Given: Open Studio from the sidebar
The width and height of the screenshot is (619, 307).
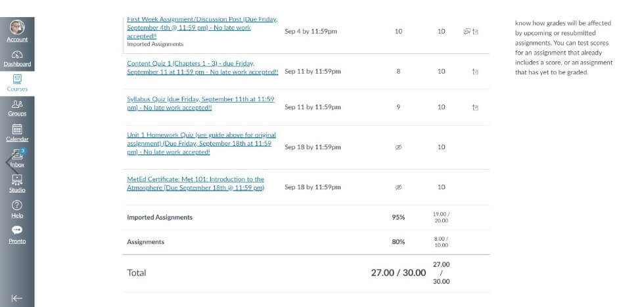Looking at the screenshot, I should 17,183.
